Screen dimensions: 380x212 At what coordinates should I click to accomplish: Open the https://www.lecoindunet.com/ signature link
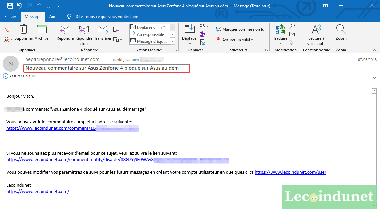(38, 191)
